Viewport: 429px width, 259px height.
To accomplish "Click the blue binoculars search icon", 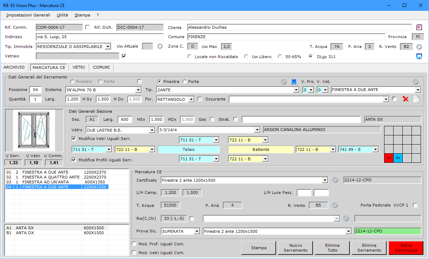I will tap(294, 82).
